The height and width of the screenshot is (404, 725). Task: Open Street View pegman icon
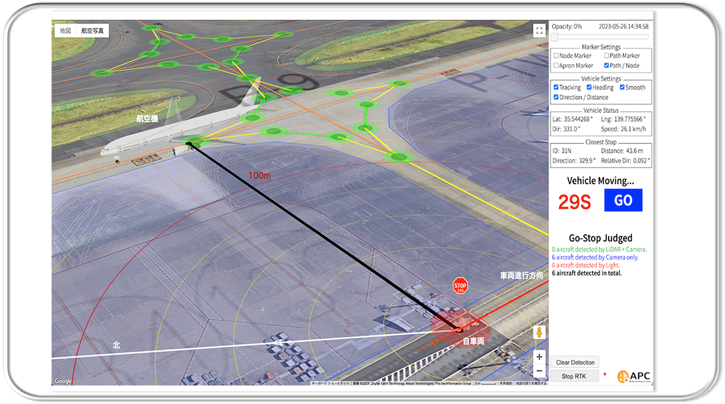pos(539,333)
